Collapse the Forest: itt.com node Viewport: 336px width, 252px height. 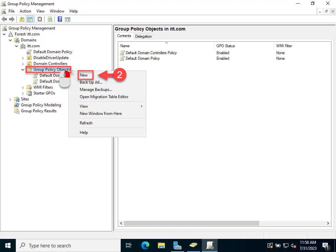coord(4,34)
